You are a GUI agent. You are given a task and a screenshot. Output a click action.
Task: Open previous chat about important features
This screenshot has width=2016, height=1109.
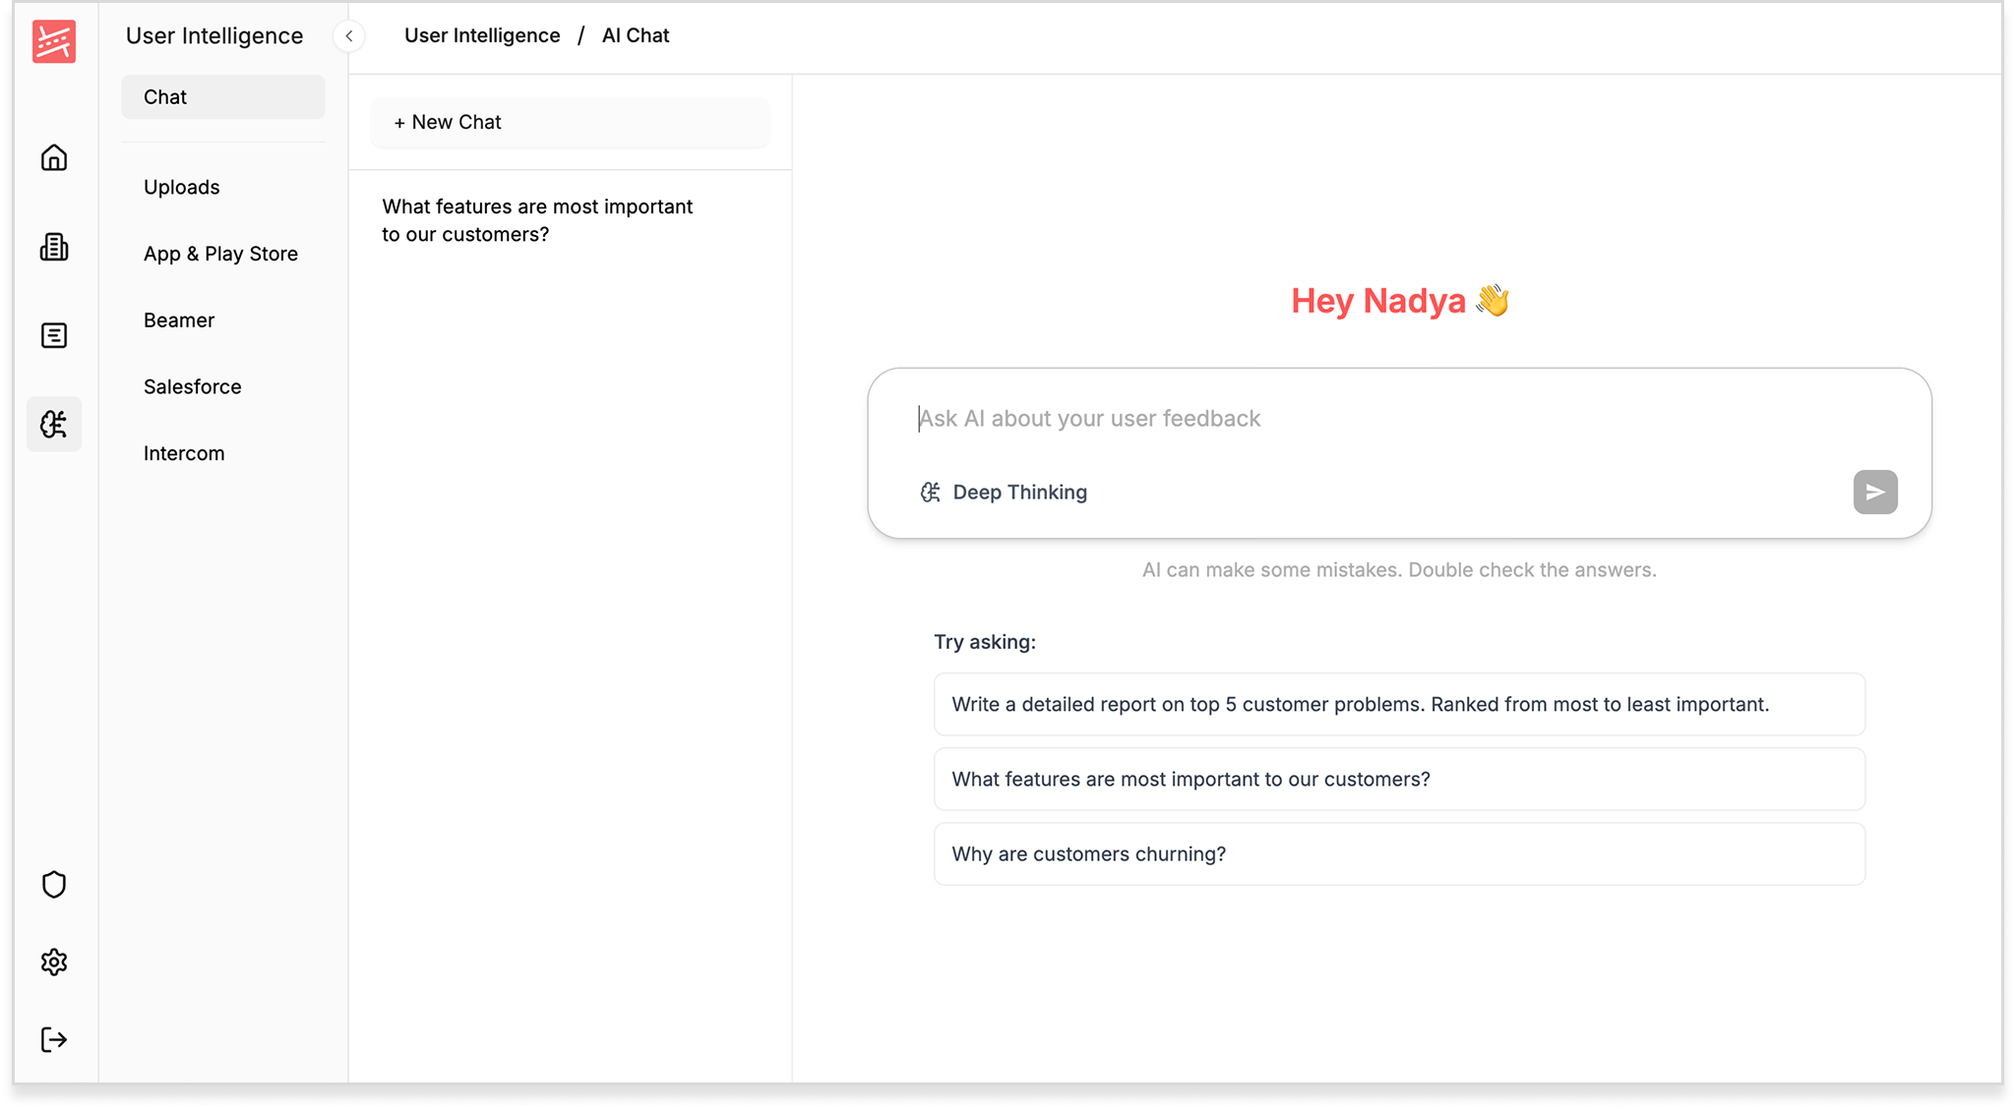(x=538, y=220)
